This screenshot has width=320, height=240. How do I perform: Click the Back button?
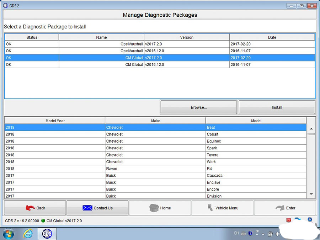[x=35, y=208]
